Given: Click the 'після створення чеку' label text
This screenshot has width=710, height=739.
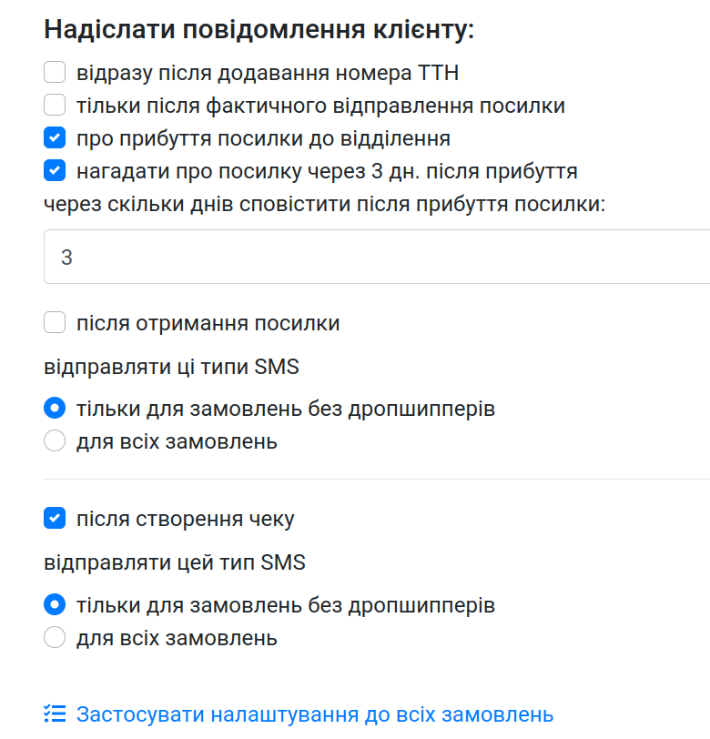Looking at the screenshot, I should (x=185, y=520).
